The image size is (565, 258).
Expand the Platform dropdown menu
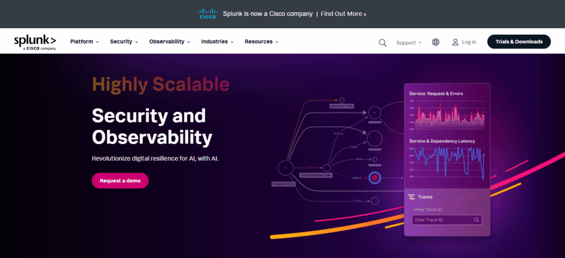(84, 42)
